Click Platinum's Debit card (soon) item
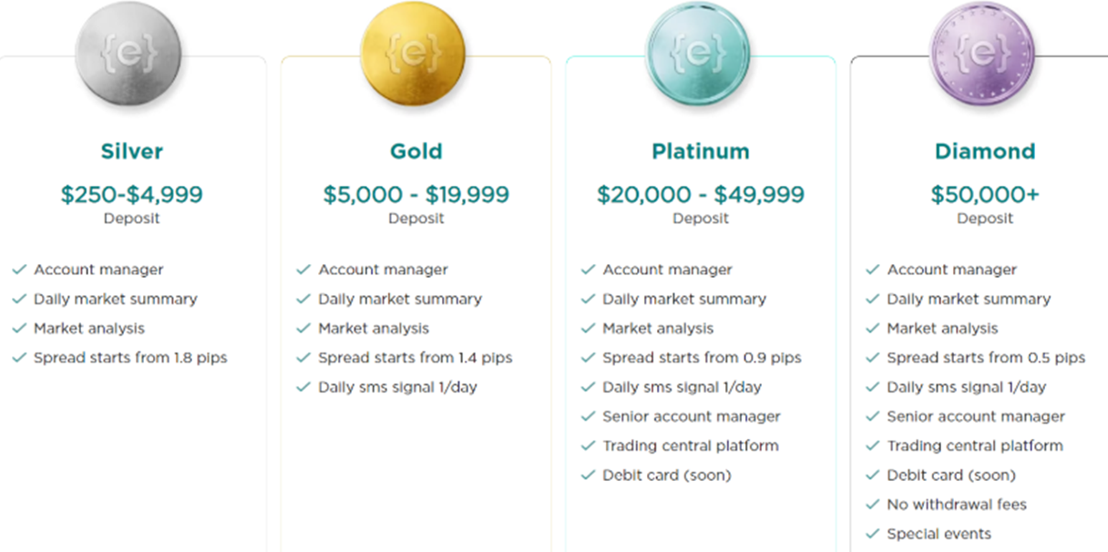 (x=666, y=475)
